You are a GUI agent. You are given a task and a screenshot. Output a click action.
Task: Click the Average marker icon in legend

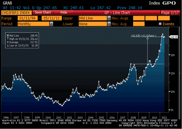(7, 42)
